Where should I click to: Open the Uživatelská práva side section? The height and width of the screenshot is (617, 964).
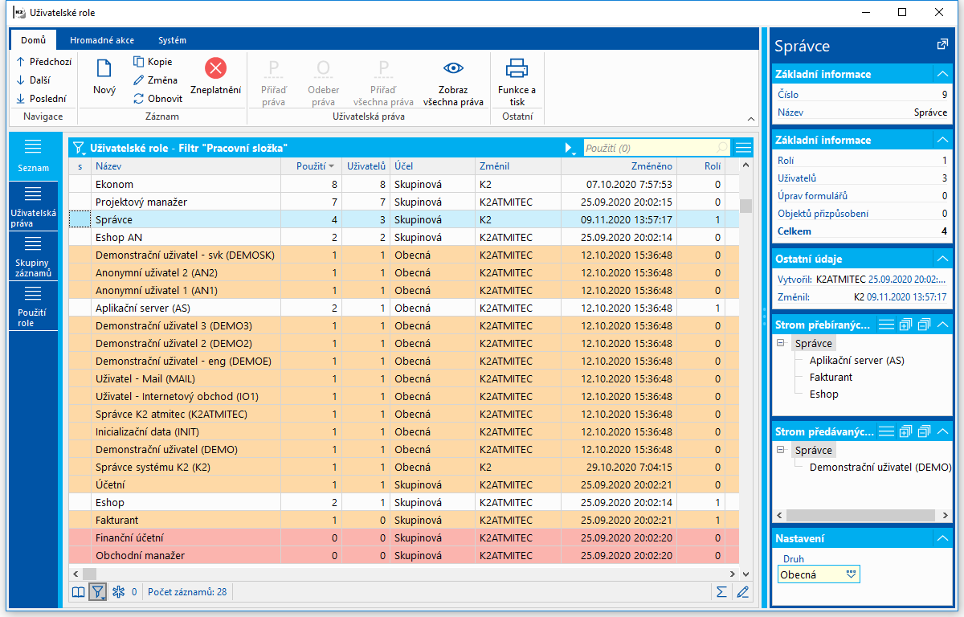pyautogui.click(x=33, y=206)
